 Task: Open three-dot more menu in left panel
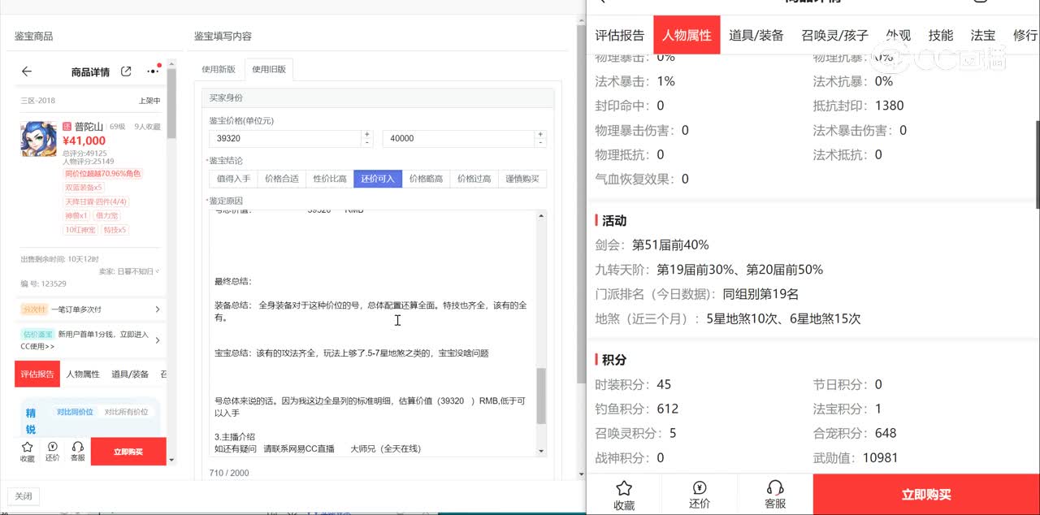153,71
